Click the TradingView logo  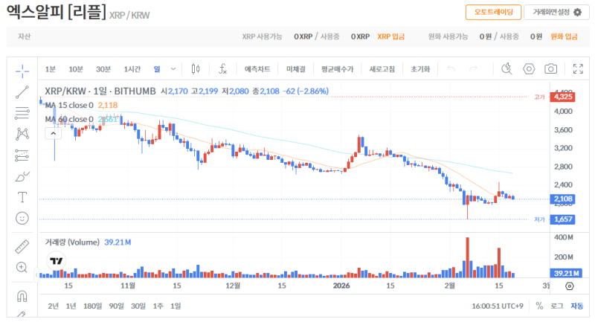(57, 260)
